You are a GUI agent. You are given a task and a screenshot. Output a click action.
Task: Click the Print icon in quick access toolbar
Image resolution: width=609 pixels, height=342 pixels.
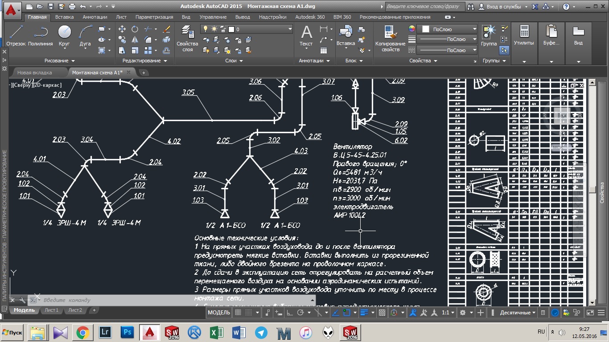[72, 7]
